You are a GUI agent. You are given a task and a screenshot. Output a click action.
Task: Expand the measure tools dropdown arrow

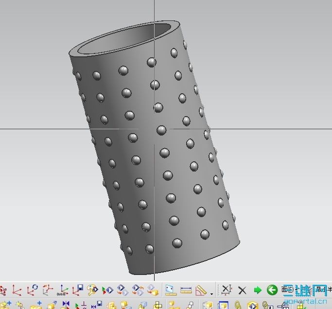211,294
